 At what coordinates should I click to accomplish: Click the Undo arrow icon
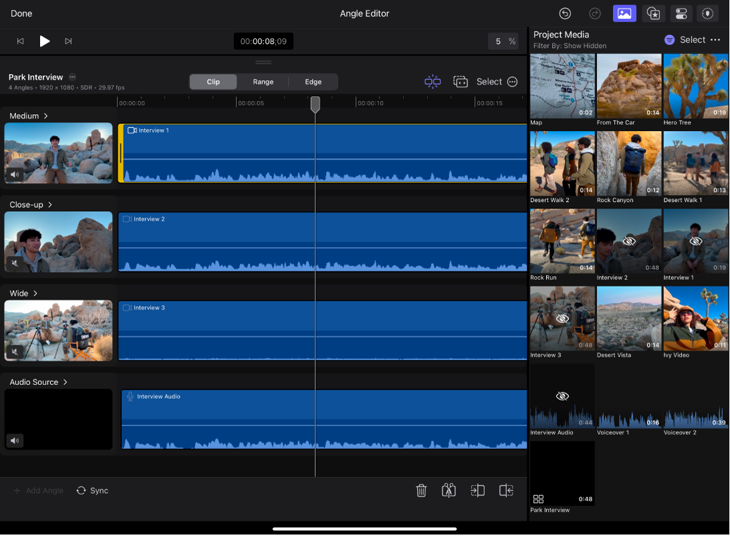pos(565,13)
